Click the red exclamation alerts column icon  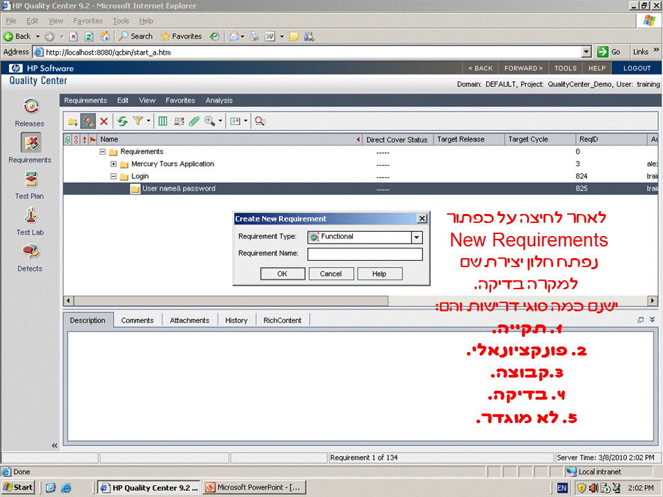pos(84,139)
